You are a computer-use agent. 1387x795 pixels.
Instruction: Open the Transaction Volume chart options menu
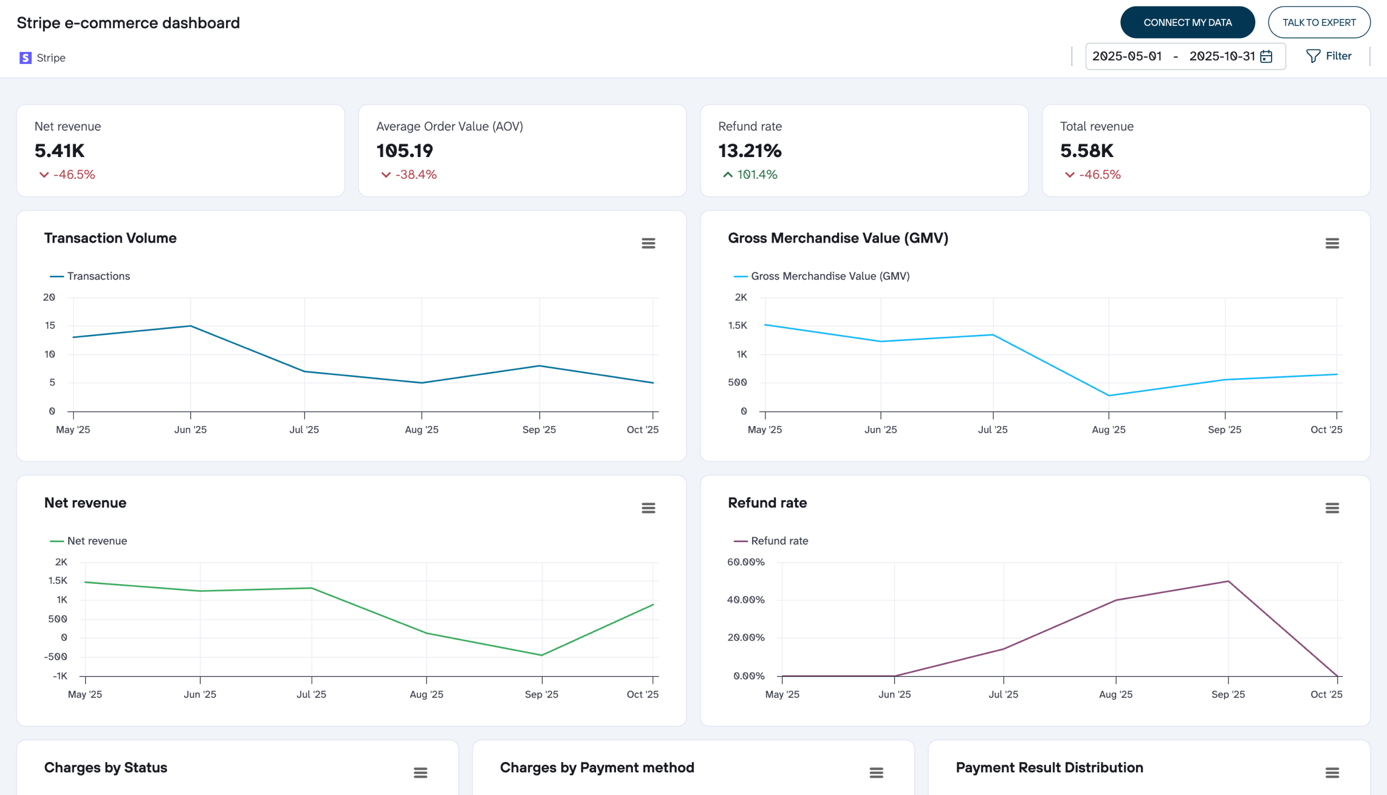coord(648,243)
